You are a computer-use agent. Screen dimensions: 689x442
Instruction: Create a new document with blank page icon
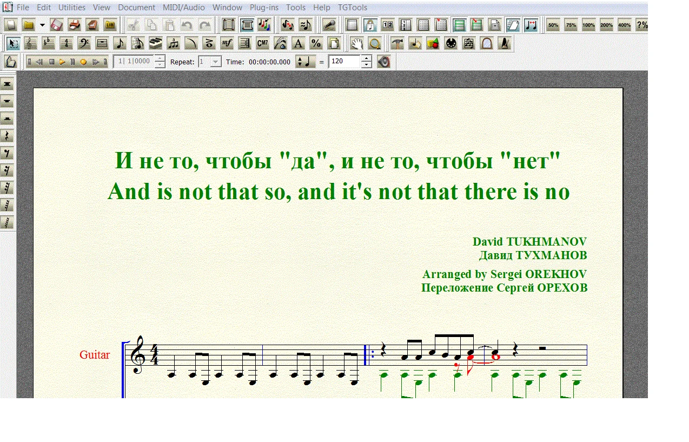click(10, 25)
